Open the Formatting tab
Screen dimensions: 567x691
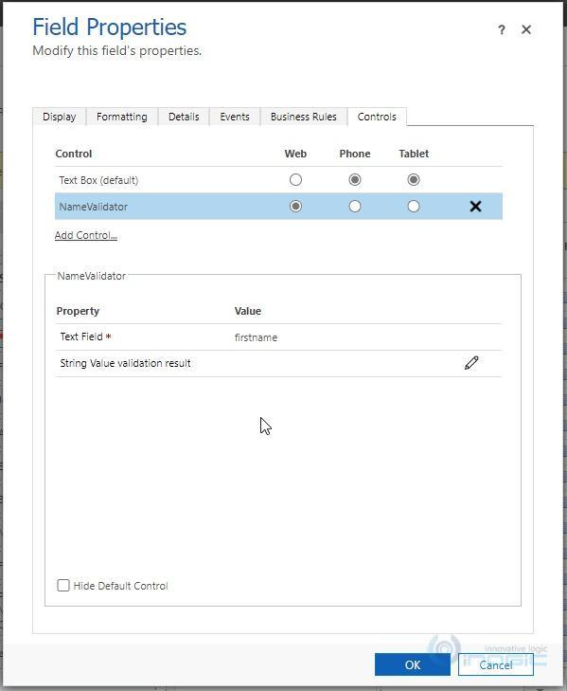click(122, 117)
